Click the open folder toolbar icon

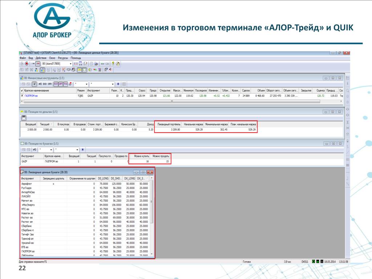click(96, 64)
